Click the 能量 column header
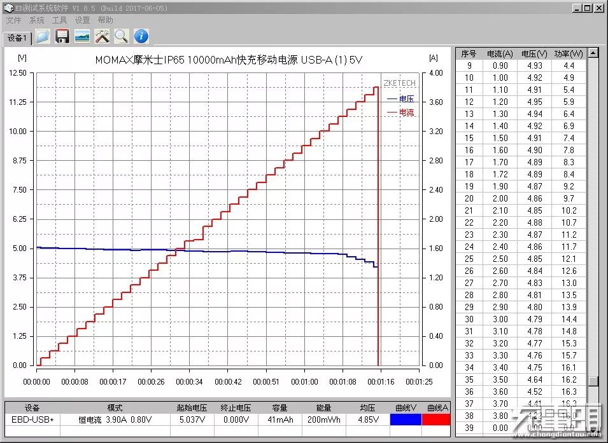The image size is (608, 443). tap(324, 408)
